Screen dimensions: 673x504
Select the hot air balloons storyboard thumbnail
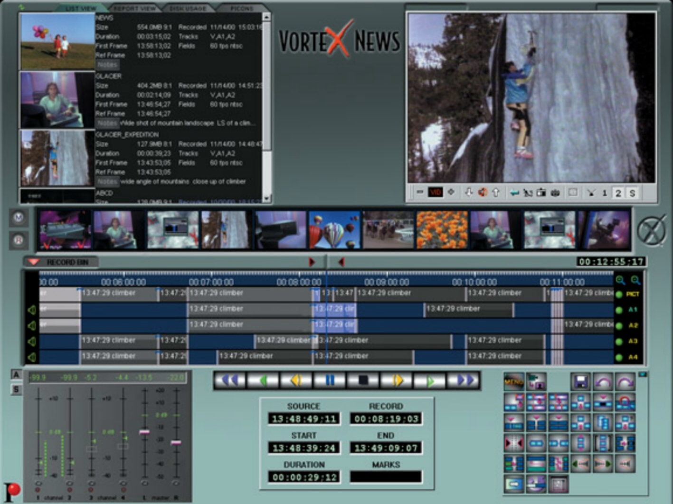pyautogui.click(x=334, y=230)
